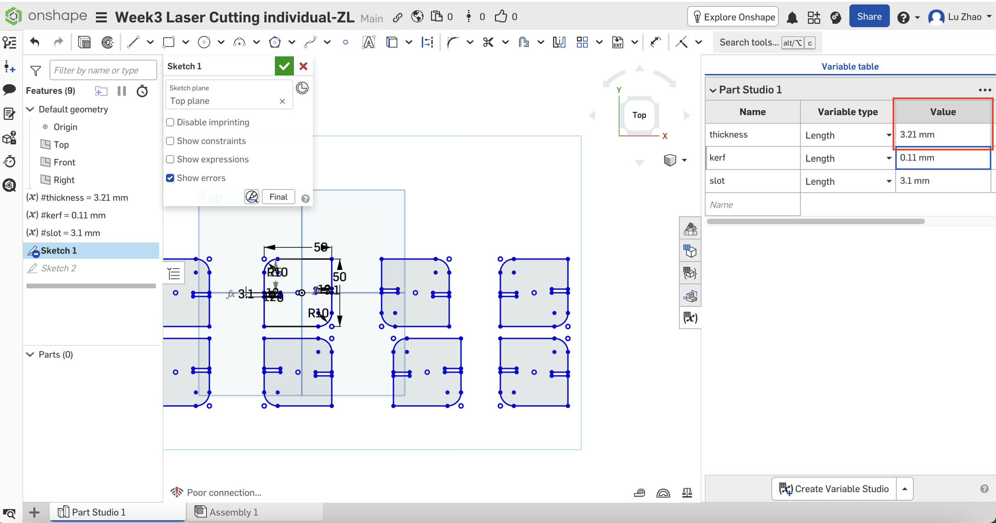
Task: Click the blue Share button
Action: click(869, 17)
